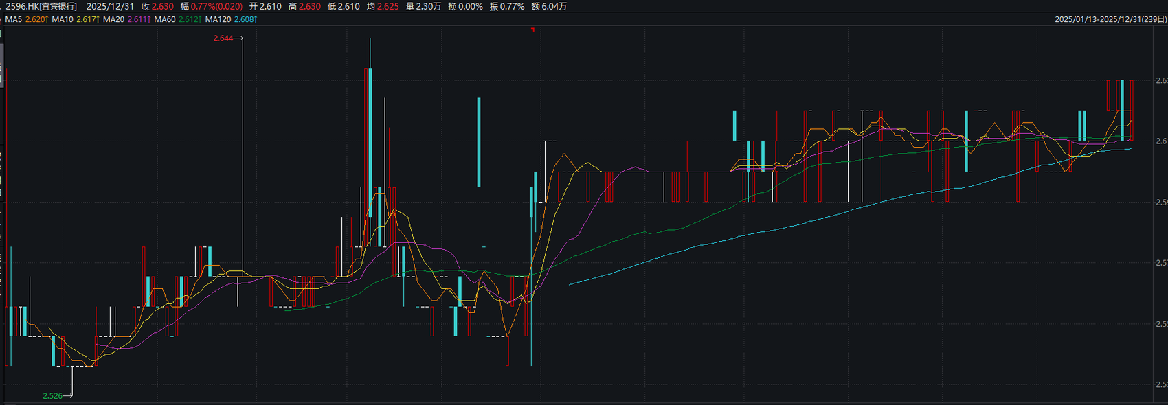Click the 额 6.04万 turnover amount value
This screenshot has height=405, width=1168.
tap(549, 6)
